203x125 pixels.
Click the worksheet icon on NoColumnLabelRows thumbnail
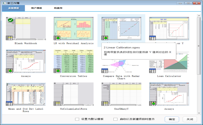(x=57, y=103)
